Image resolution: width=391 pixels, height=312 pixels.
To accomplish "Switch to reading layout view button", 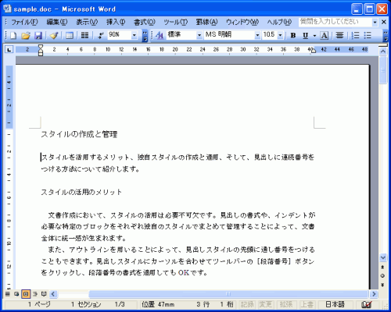I will pyautogui.click(x=44, y=294).
